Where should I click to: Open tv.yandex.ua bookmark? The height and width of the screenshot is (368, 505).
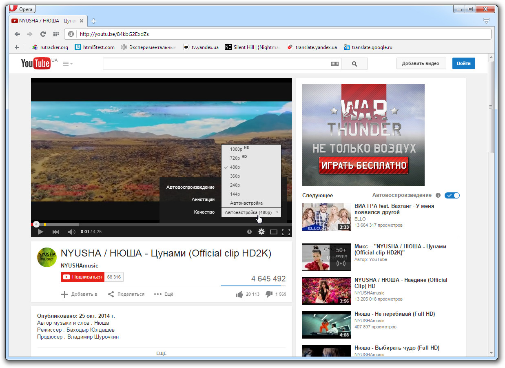201,47
